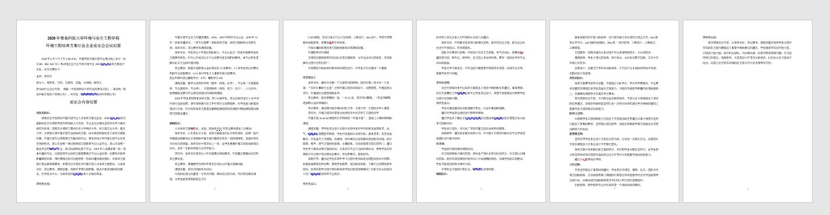Select the third page beginning with CAD课程
Viewport: 830px width, 215px height.
pos(347,112)
